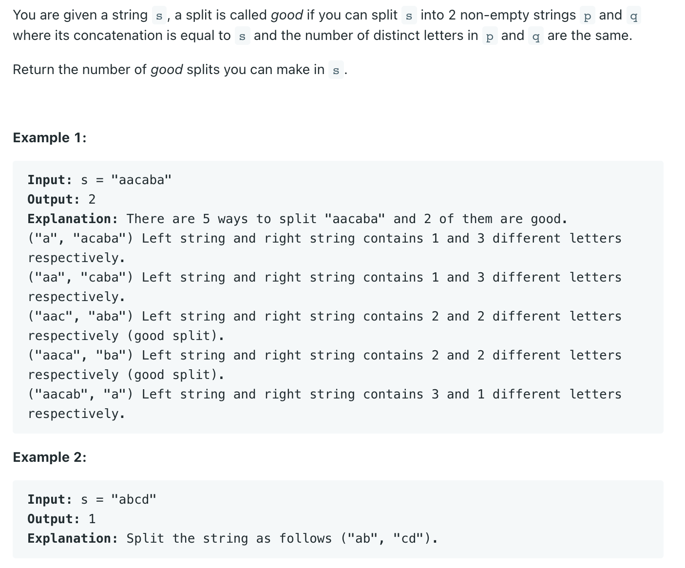Click inline code q ending the first line

click(x=633, y=16)
